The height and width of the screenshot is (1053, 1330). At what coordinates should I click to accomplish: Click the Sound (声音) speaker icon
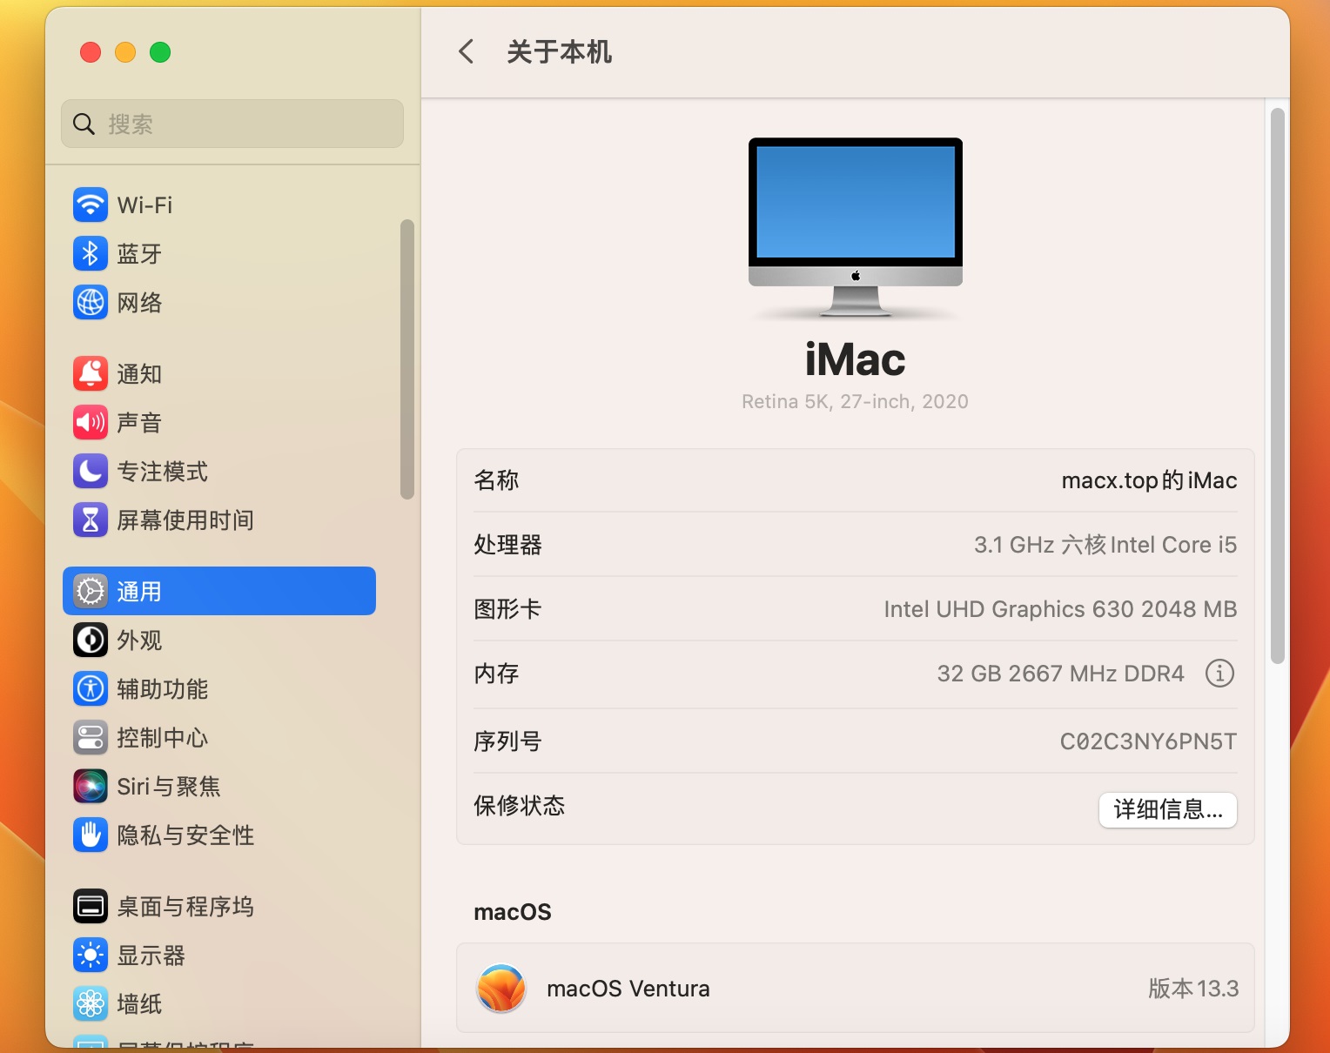(x=91, y=423)
